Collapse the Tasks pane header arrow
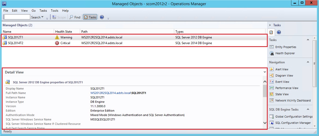 click(270, 25)
